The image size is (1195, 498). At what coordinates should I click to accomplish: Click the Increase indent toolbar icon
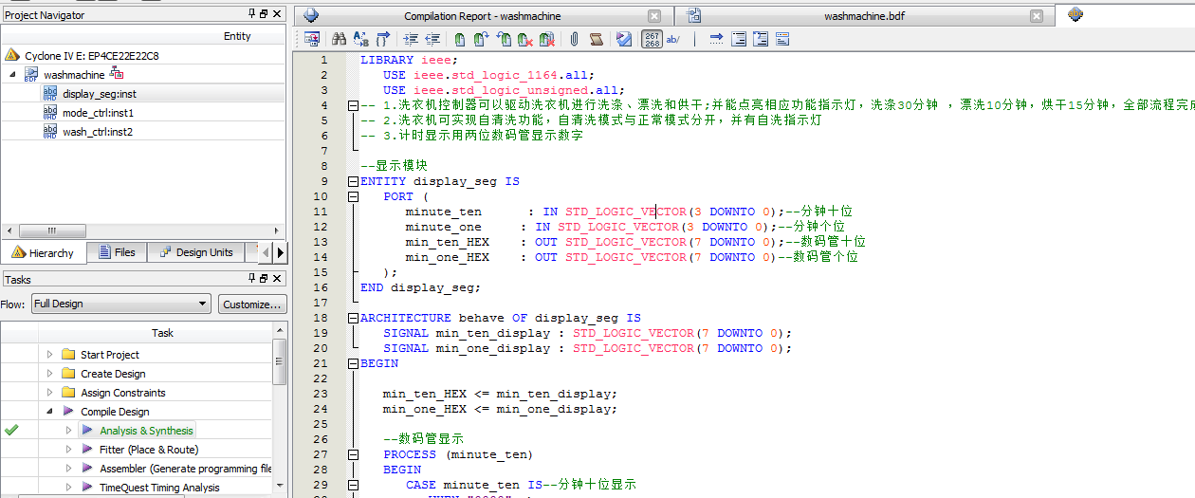point(411,39)
